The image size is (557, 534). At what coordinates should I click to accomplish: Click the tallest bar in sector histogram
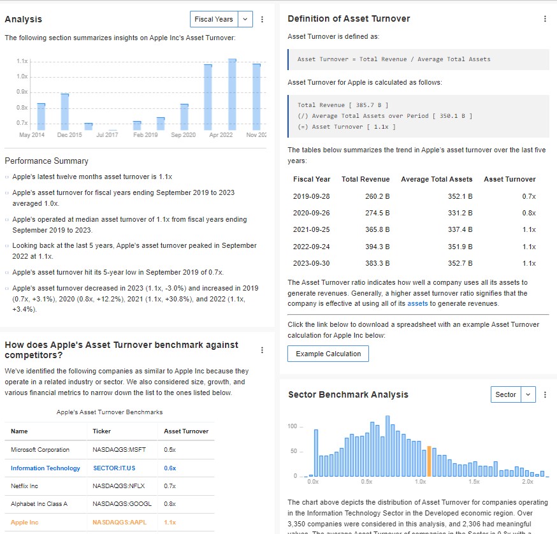click(x=387, y=446)
